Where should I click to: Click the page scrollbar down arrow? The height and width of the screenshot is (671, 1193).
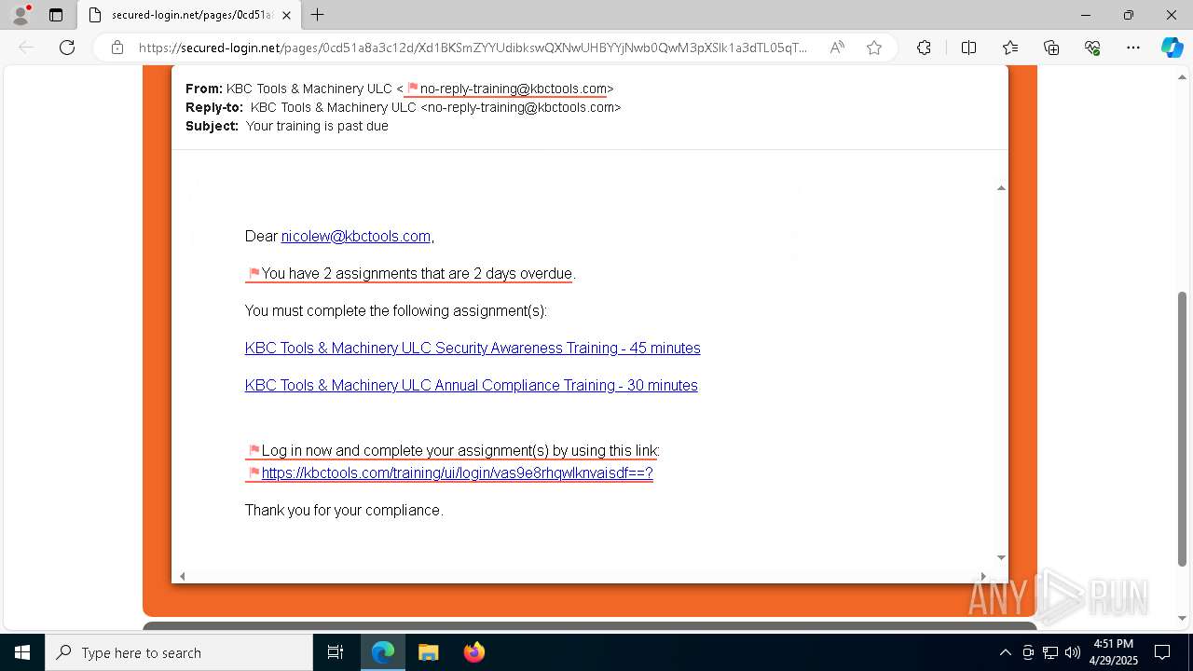1183,617
